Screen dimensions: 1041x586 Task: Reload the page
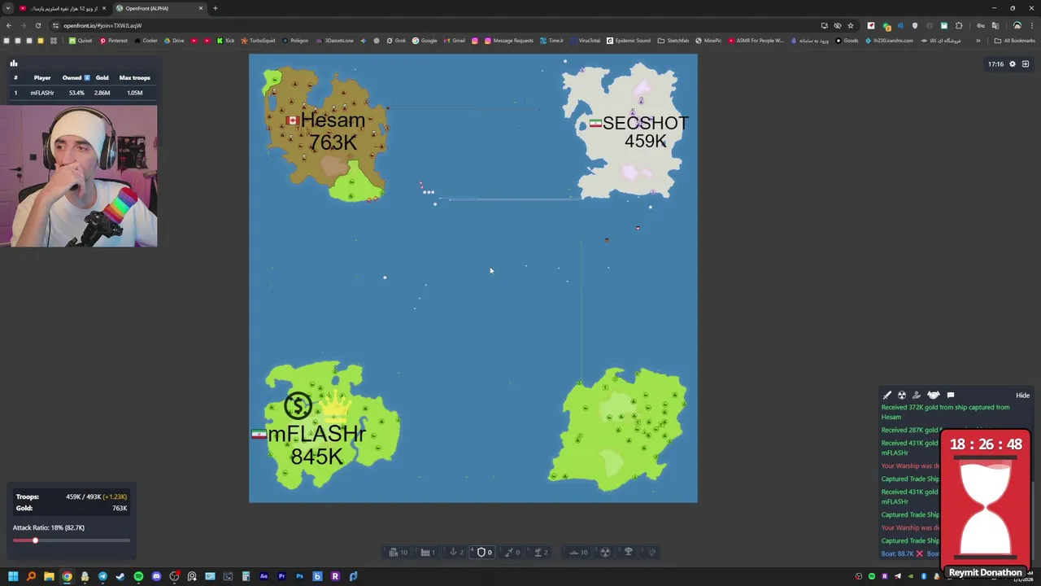(x=37, y=25)
